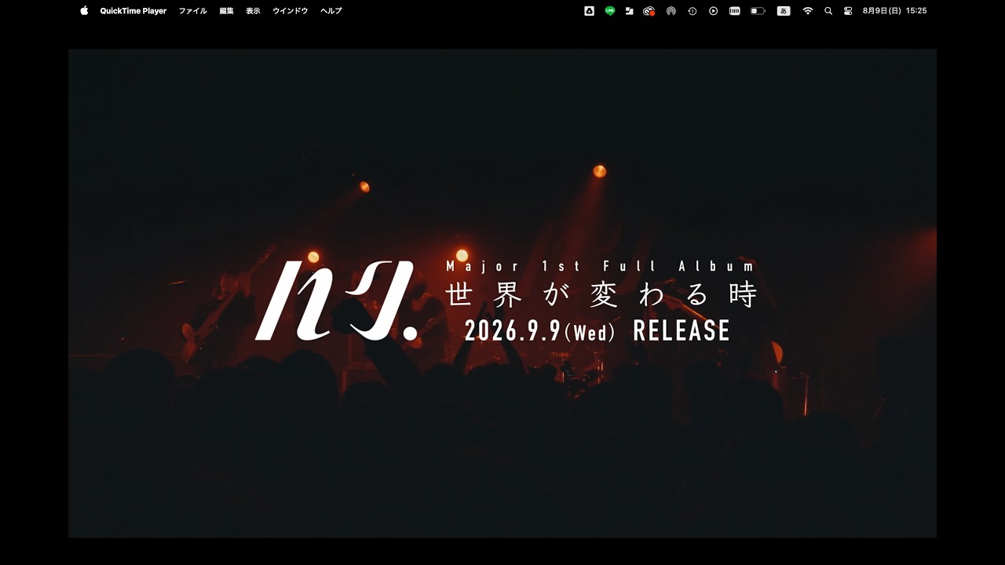This screenshot has height=565, width=1005.
Task: Open the ヘルプ menu
Action: point(331,11)
